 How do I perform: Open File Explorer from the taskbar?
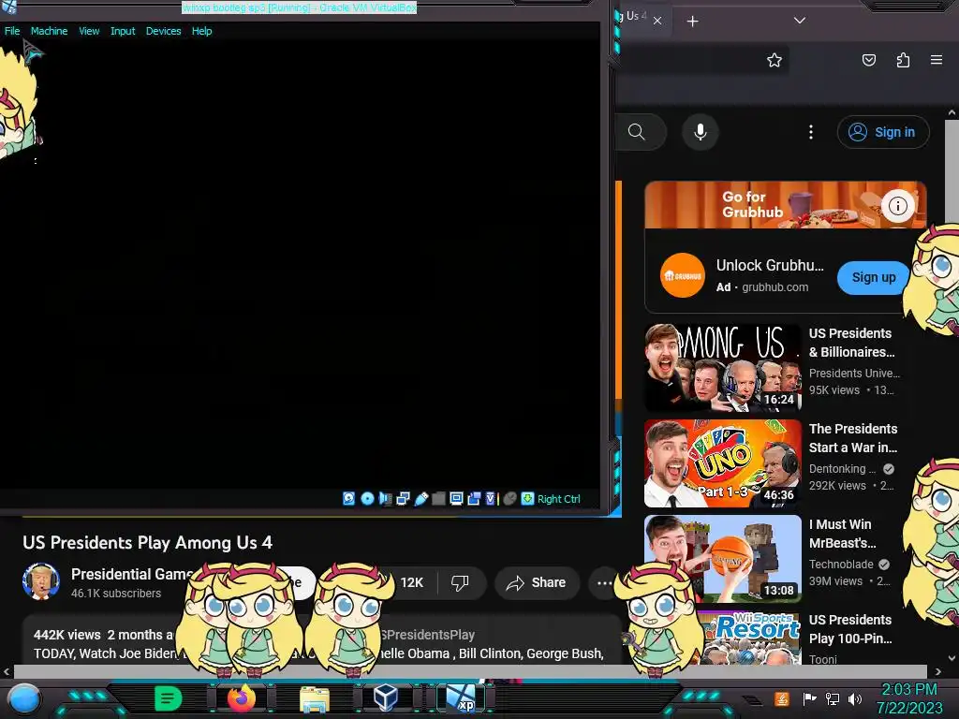click(x=315, y=698)
